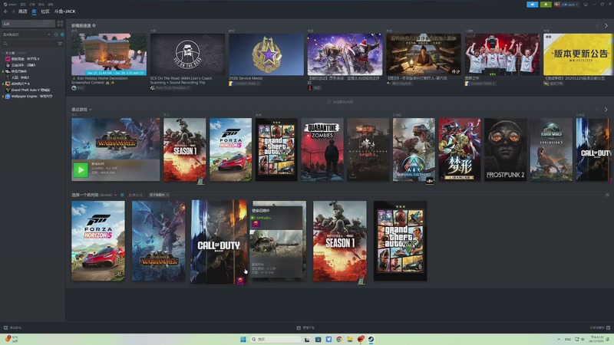Viewport: 614px width, 345px height.
Task: Open the Quarantine Zombies game cover
Action: pyautogui.click(x=322, y=149)
